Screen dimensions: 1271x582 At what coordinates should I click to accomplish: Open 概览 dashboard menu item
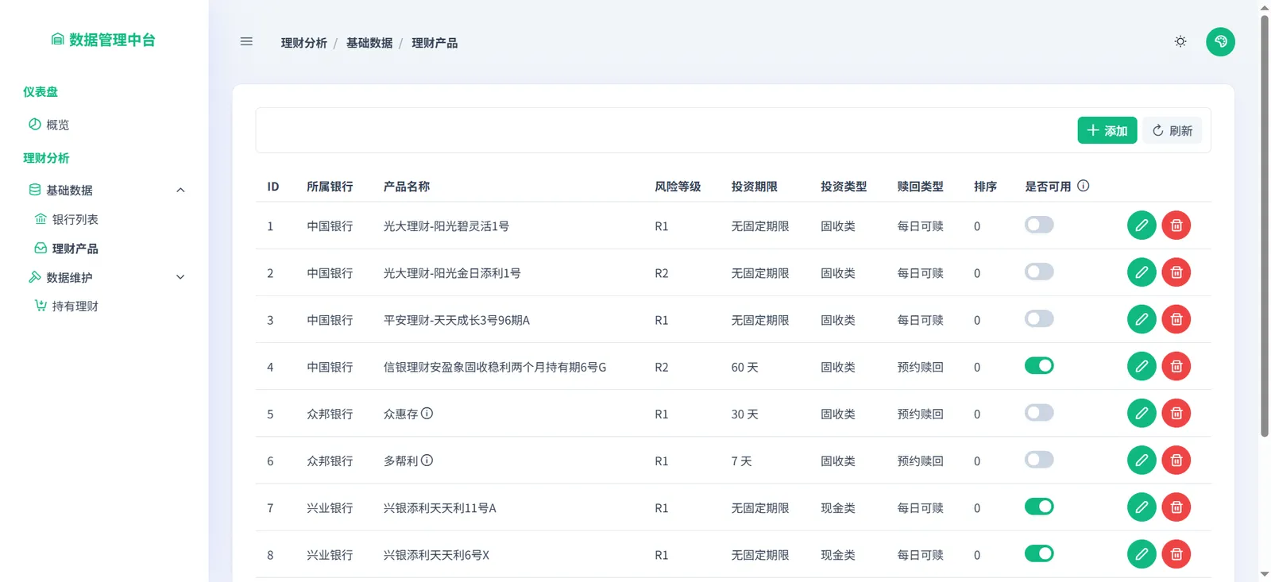pyautogui.click(x=49, y=125)
